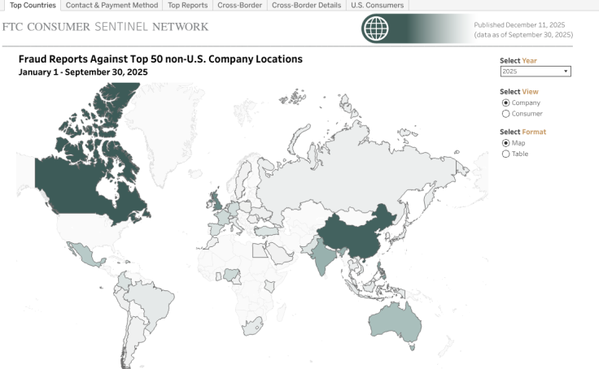
Task: Click Spain on the map
Action: (x=216, y=230)
